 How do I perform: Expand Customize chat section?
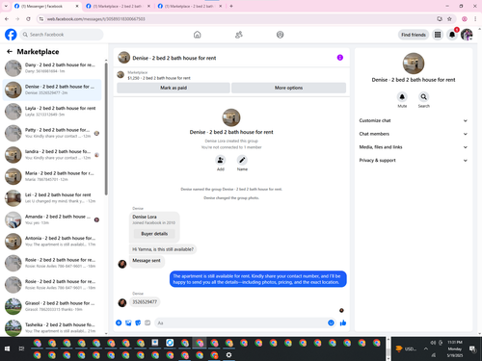tap(414, 120)
